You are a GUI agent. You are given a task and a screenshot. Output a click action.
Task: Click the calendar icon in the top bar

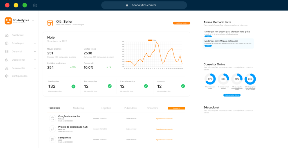pos(35,5)
